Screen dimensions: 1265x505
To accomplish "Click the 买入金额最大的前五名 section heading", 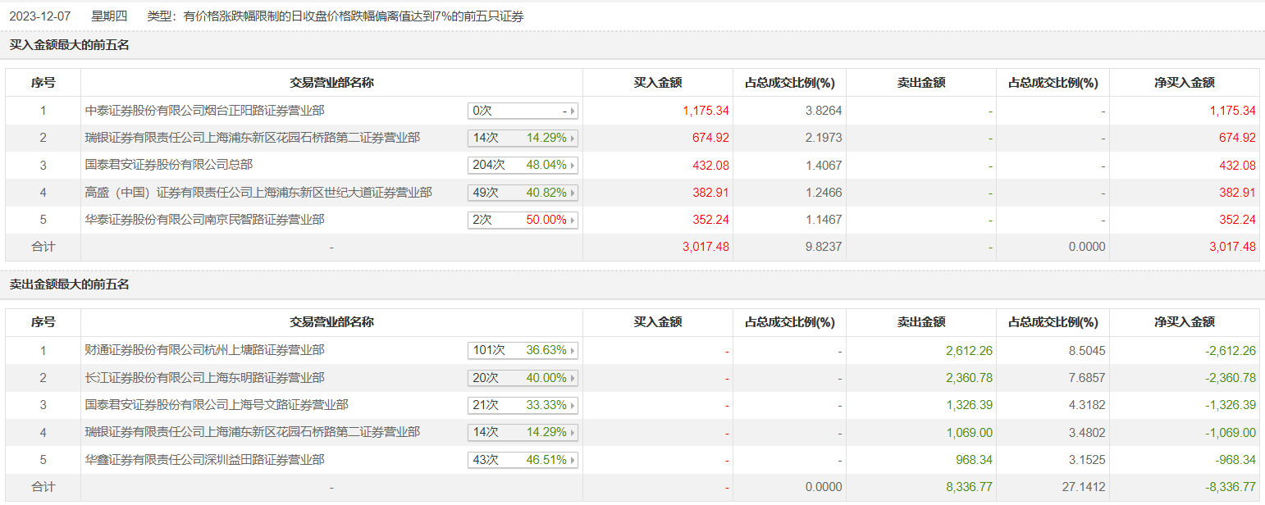I will (x=70, y=45).
